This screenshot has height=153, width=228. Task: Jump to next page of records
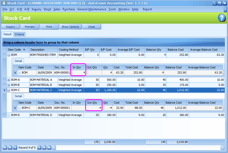coord(44,148)
